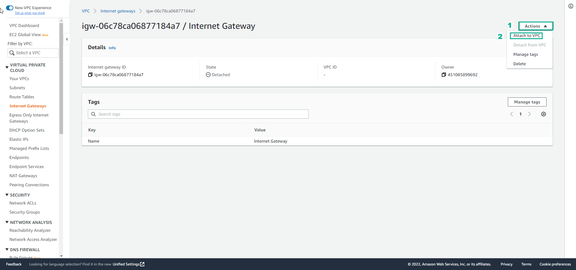Open Security Groups
The height and width of the screenshot is (270, 576).
point(25,212)
